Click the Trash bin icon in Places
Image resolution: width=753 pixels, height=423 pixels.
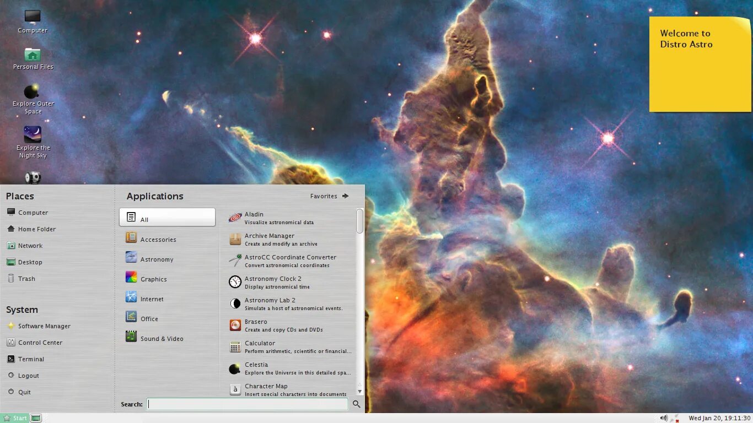click(10, 279)
